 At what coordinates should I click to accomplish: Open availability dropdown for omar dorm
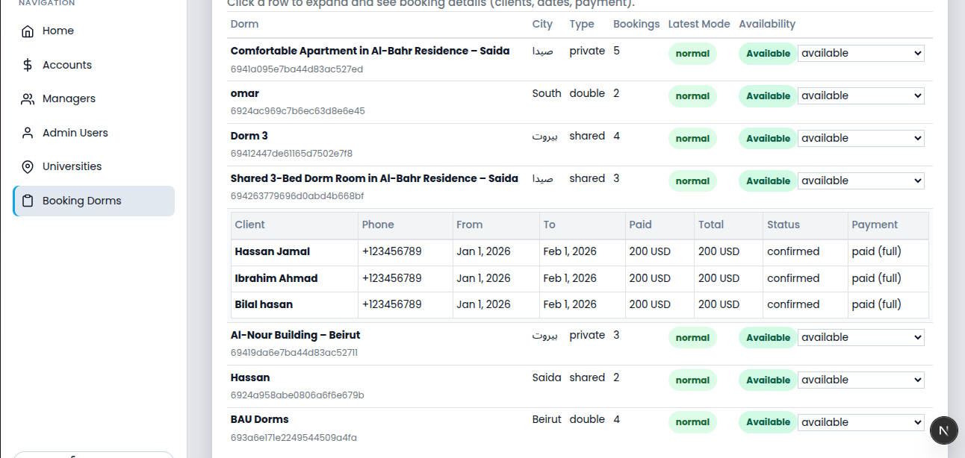click(x=860, y=96)
